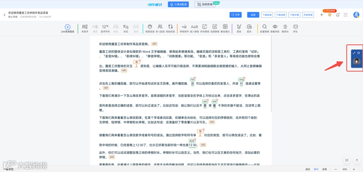Click the 插入静音 insert silence tool
Screen dimensions: 363x172
pos(195,28)
